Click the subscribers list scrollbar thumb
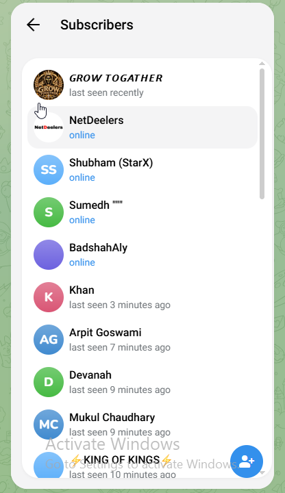 tap(262, 134)
